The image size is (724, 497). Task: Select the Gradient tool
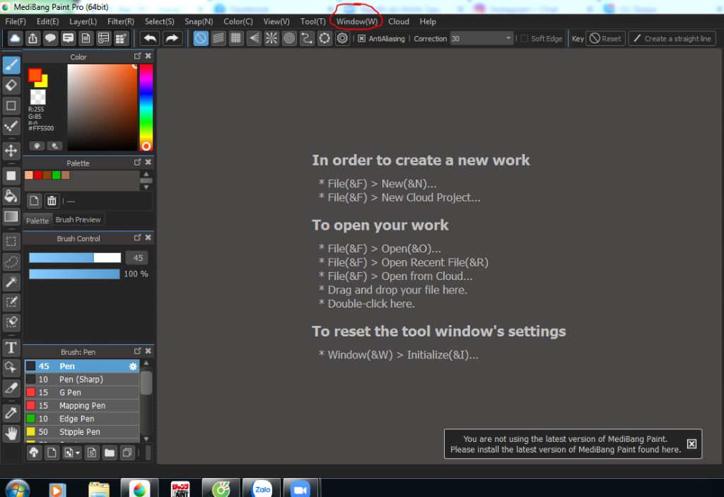(x=11, y=216)
